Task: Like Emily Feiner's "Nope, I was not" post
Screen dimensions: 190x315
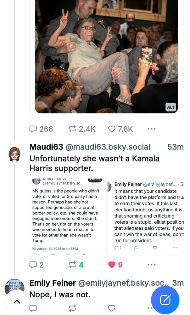Action: pyautogui.click(x=112, y=308)
